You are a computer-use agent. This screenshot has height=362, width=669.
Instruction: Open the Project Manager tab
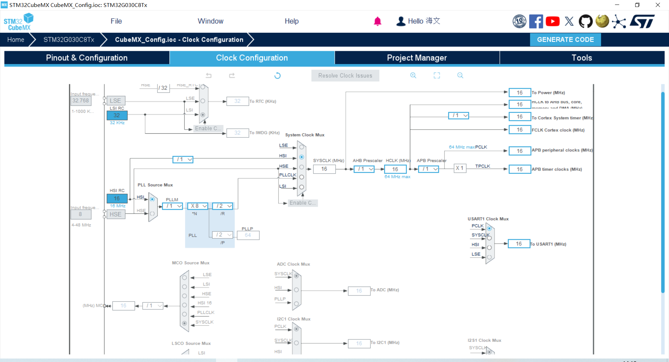[x=417, y=58]
